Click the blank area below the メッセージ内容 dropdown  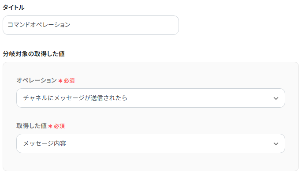pyautogui.click(x=150, y=162)
